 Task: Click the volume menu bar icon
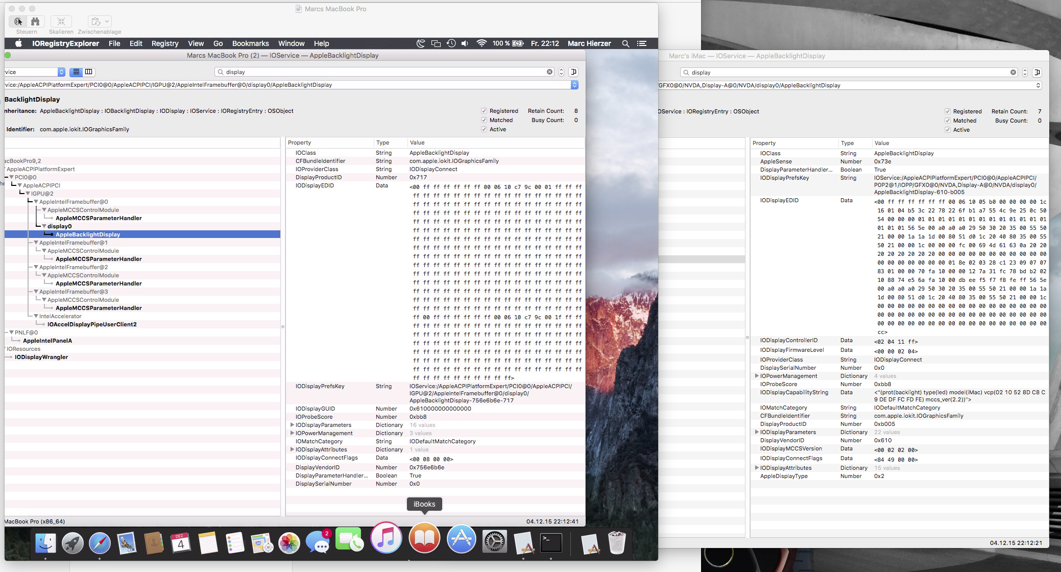(x=465, y=43)
